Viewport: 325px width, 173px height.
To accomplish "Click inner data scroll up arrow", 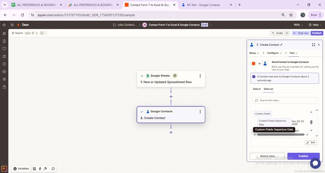I will [x=311, y=112].
